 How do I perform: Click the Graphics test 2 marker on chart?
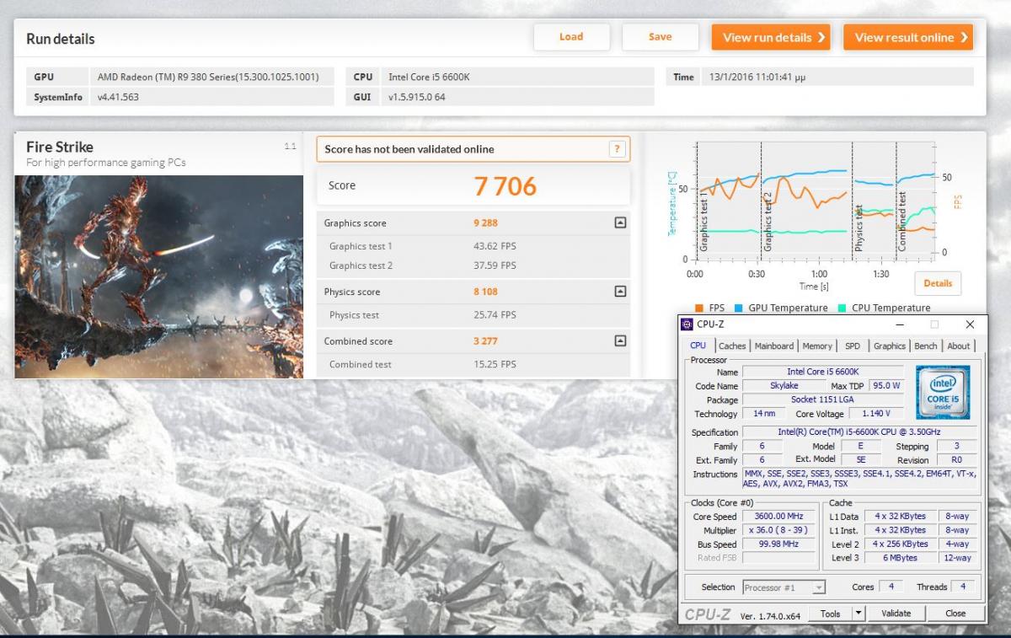(x=768, y=222)
